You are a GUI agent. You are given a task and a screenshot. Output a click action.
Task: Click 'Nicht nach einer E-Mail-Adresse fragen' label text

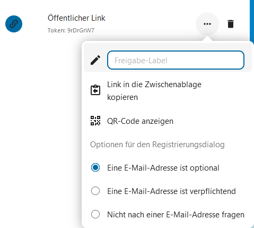(x=176, y=215)
